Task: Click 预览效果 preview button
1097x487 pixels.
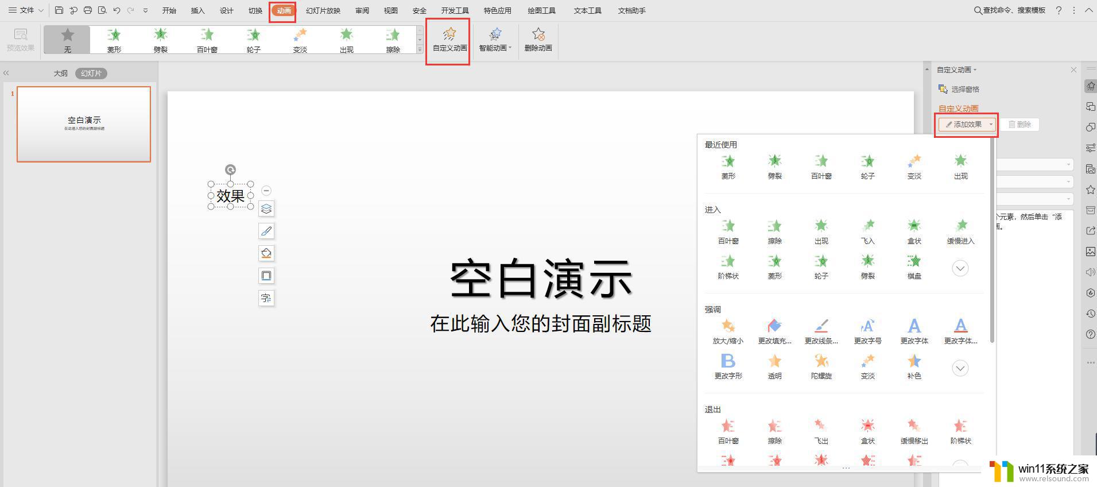Action: 21,40
